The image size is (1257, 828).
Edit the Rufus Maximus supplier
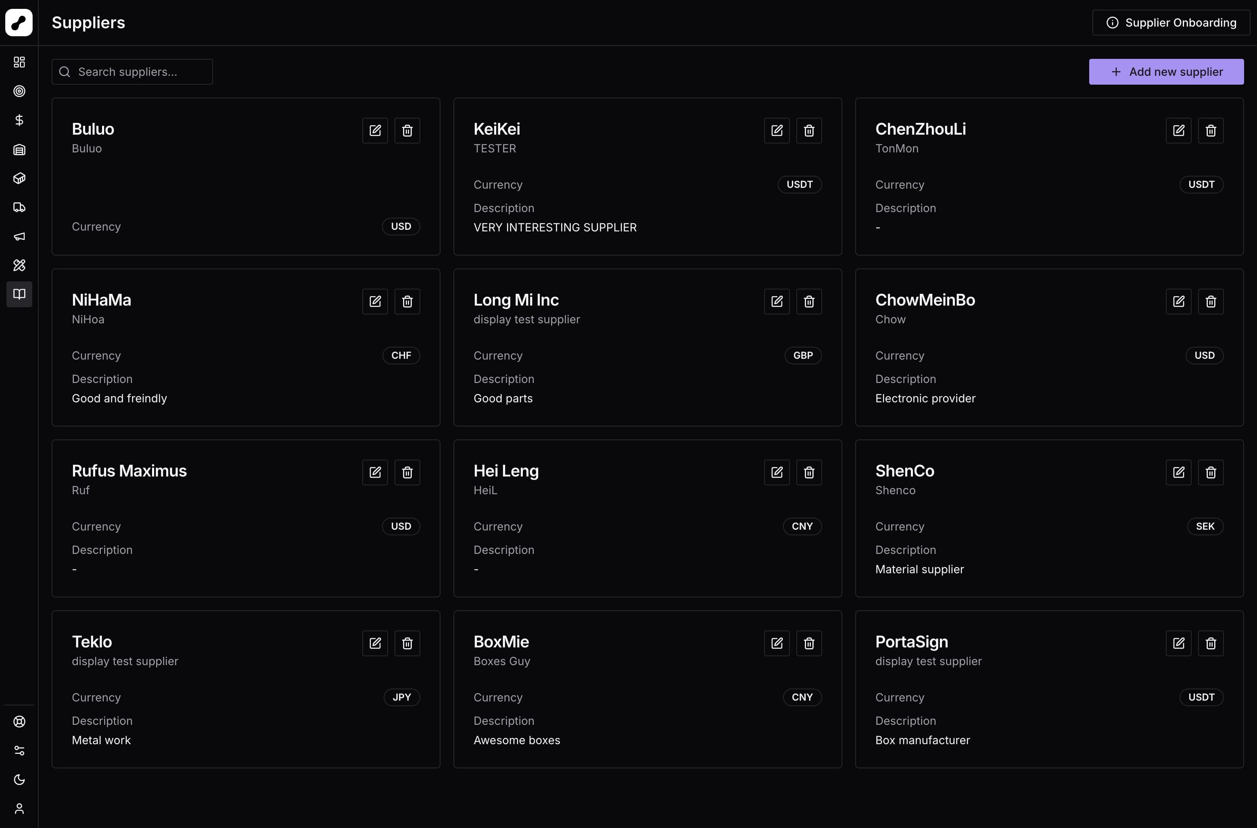pyautogui.click(x=375, y=472)
